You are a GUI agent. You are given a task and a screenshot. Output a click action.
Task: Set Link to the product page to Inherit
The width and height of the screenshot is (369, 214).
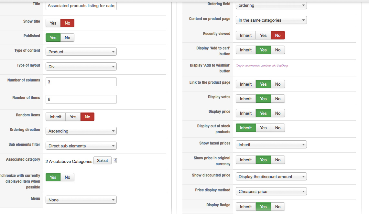coord(246,84)
